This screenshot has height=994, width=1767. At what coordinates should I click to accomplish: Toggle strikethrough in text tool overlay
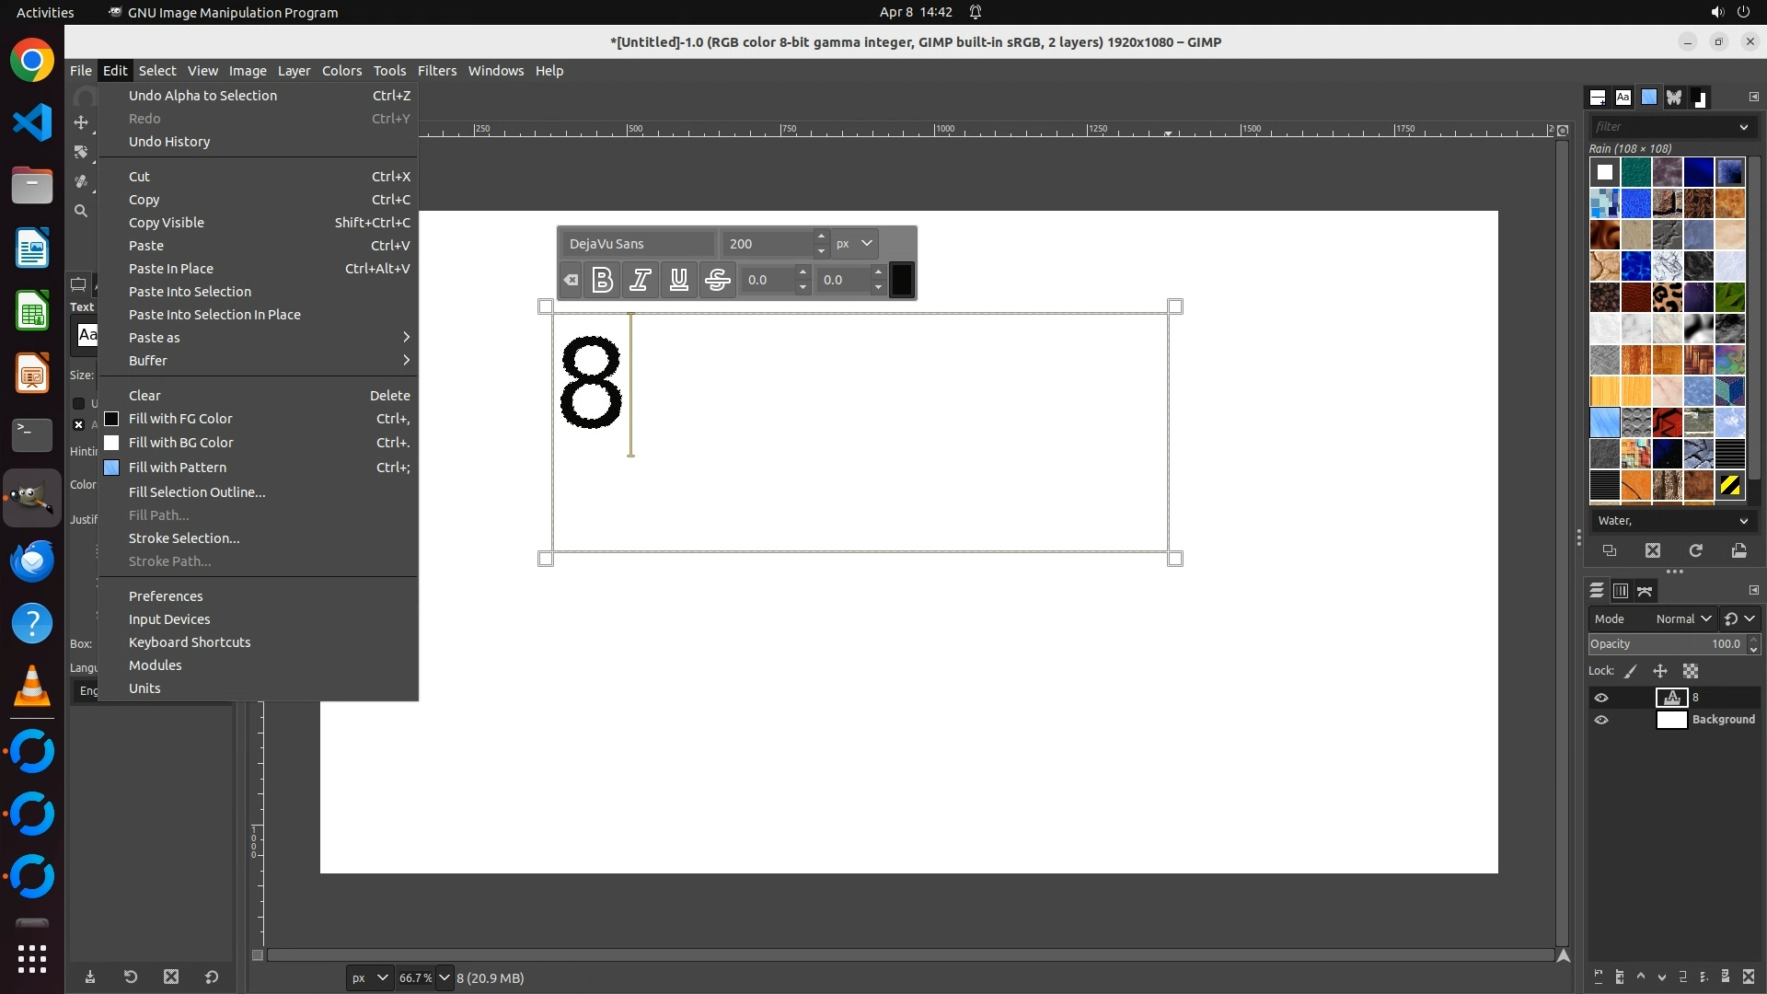click(x=718, y=280)
